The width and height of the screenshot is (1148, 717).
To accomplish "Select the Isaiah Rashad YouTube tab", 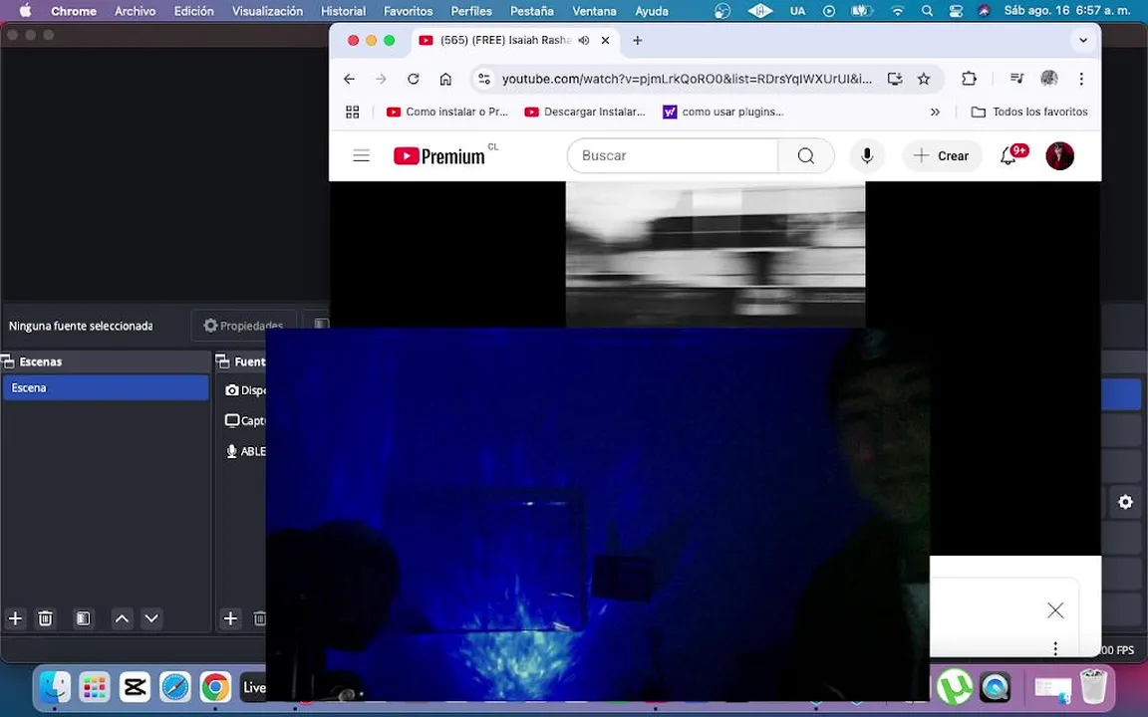I will [505, 40].
